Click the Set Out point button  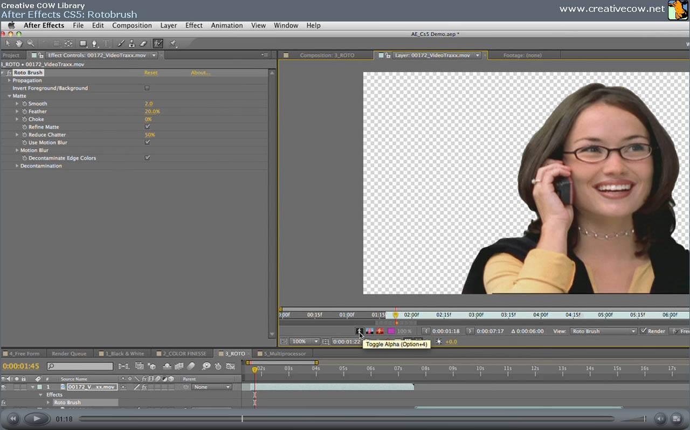[x=470, y=331]
